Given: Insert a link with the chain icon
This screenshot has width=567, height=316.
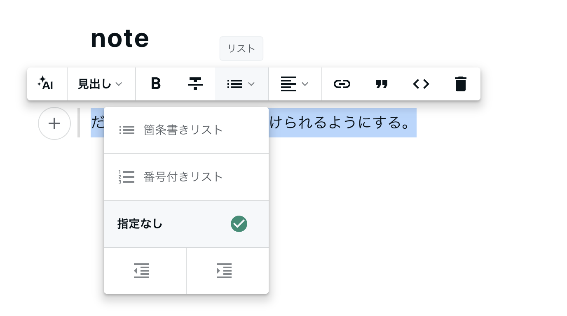Looking at the screenshot, I should point(342,84).
